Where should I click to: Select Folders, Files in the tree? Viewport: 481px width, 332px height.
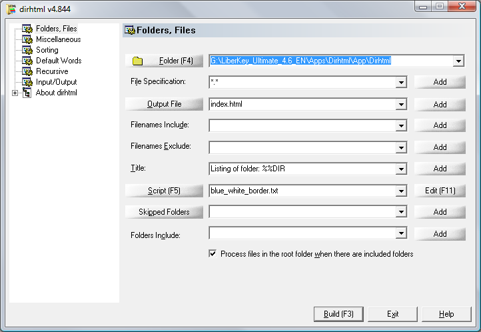pos(57,29)
